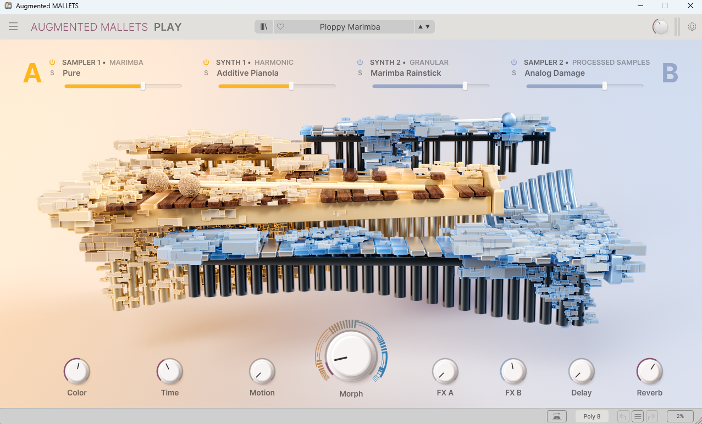Open settings via the gear icon
The image size is (702, 424).
click(692, 27)
